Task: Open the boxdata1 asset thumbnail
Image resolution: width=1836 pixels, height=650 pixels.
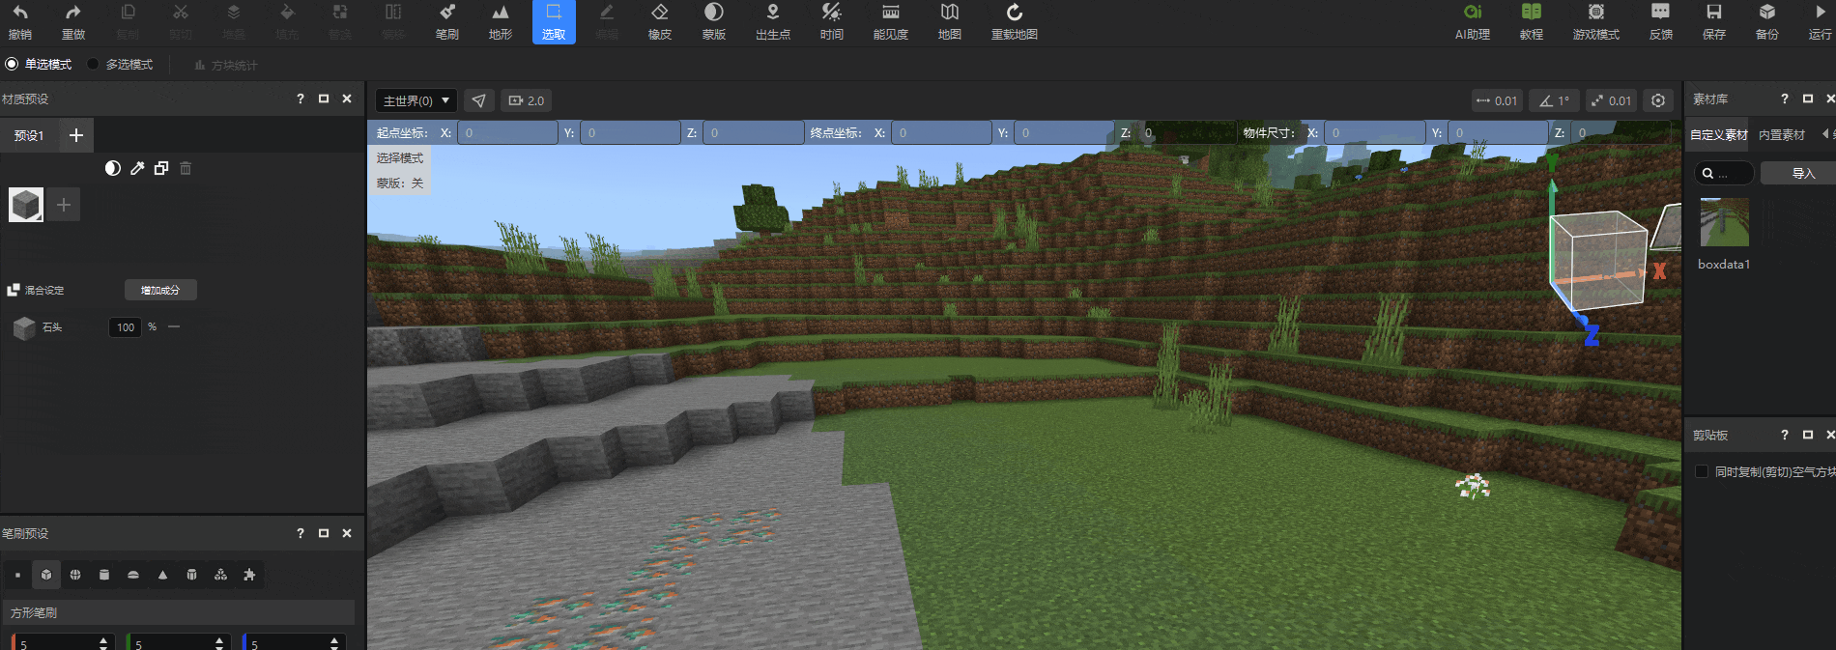Action: tap(1724, 222)
